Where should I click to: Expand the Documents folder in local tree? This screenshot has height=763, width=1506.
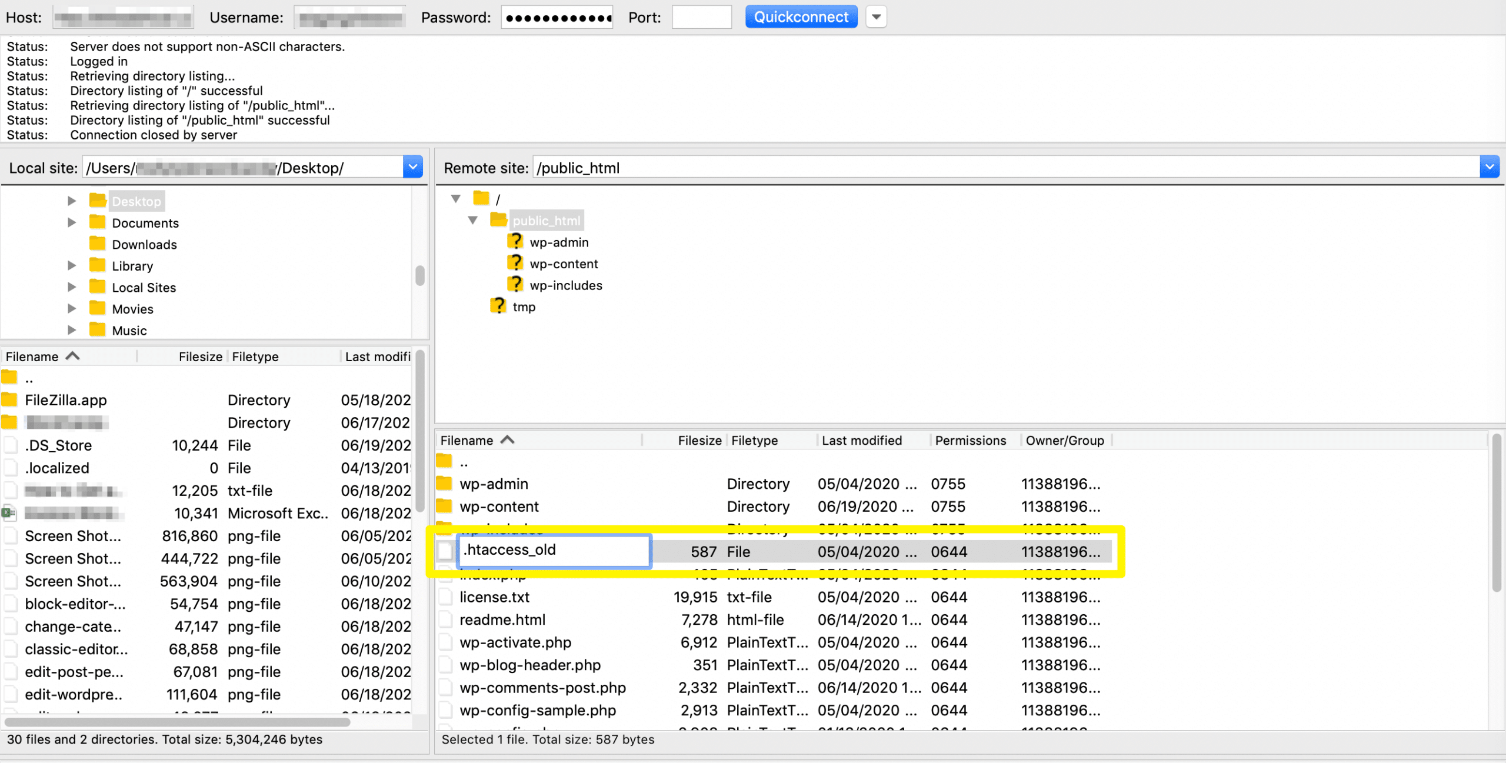point(72,223)
